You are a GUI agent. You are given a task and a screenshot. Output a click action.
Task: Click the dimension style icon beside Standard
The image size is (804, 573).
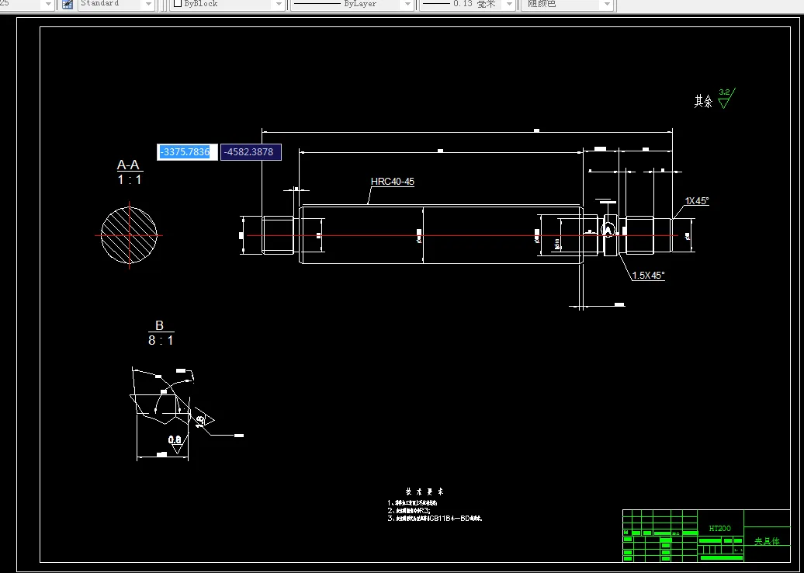click(68, 4)
